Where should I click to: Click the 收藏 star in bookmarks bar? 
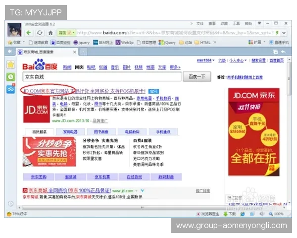[x=14, y=42]
